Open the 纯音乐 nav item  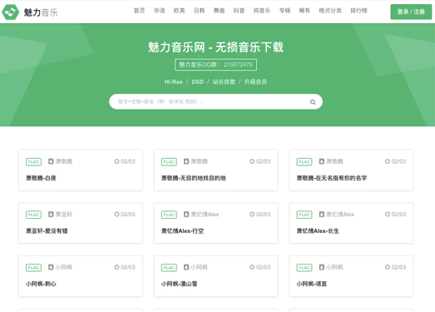[x=262, y=11]
